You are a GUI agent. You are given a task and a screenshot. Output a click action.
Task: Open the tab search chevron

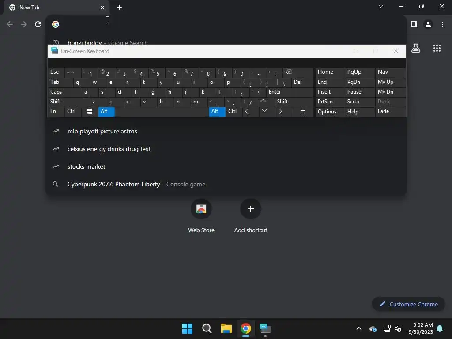click(x=381, y=6)
